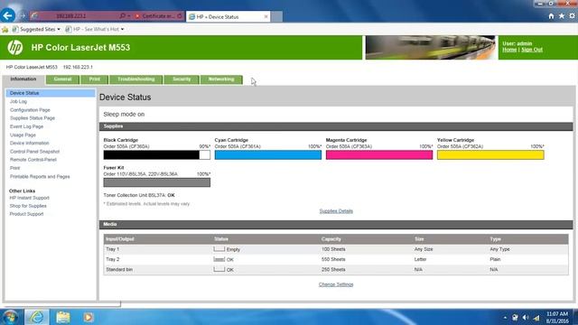Click the 'Letter' size cell for Tray 2
Screen dimensions: 578x325
point(420,259)
